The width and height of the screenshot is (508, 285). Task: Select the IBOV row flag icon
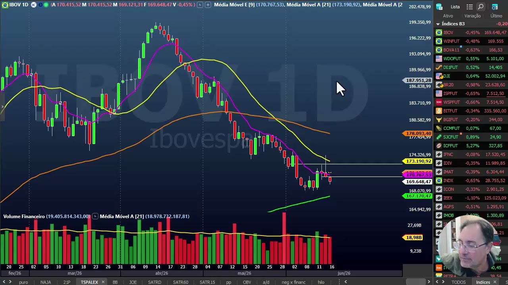439,32
